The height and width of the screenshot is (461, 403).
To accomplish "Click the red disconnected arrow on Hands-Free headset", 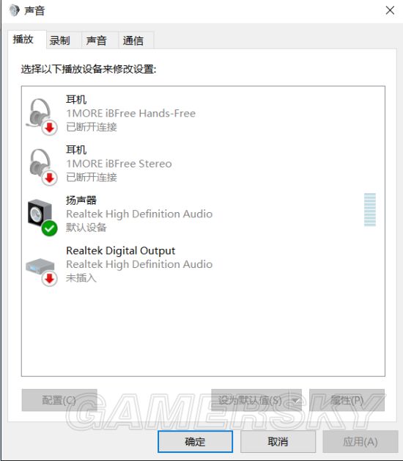I will coord(49,128).
